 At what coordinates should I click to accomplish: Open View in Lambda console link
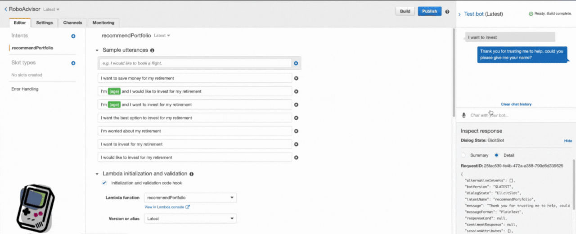click(167, 207)
